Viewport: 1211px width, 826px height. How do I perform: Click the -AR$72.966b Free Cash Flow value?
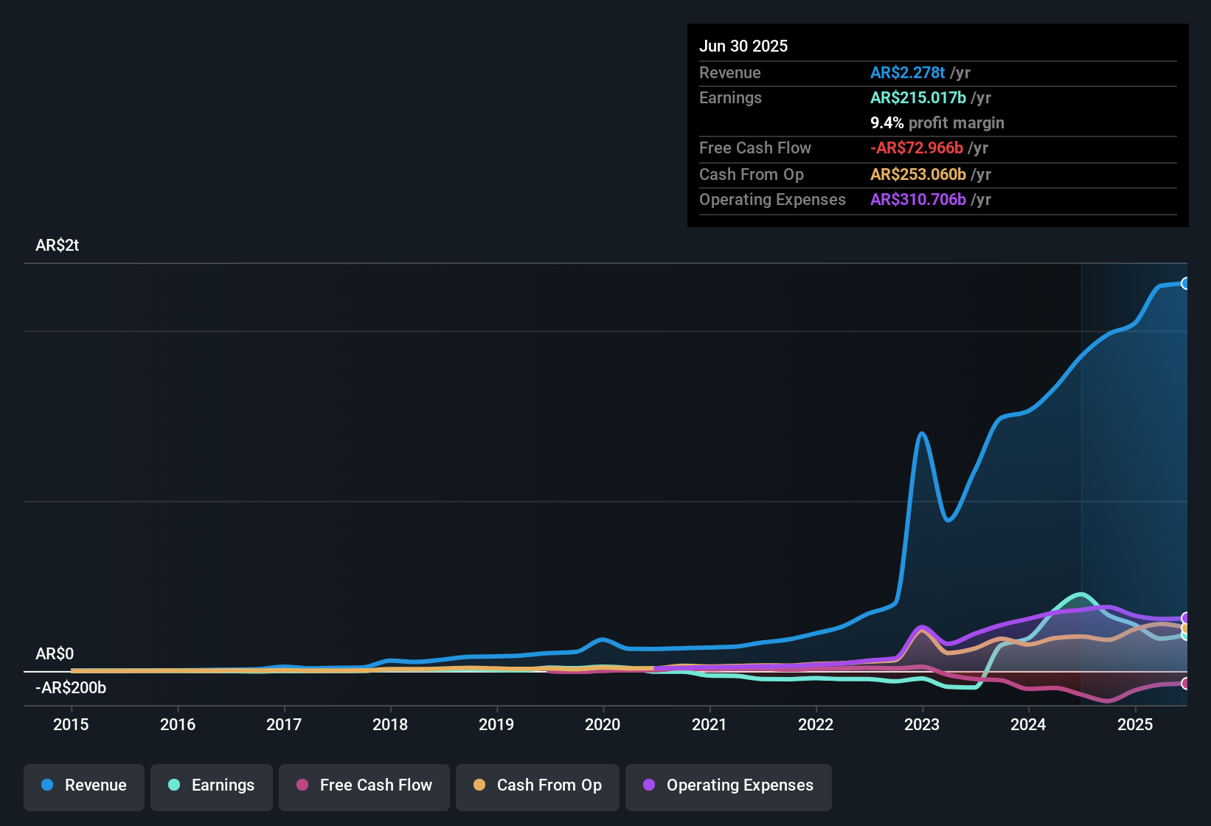click(916, 147)
